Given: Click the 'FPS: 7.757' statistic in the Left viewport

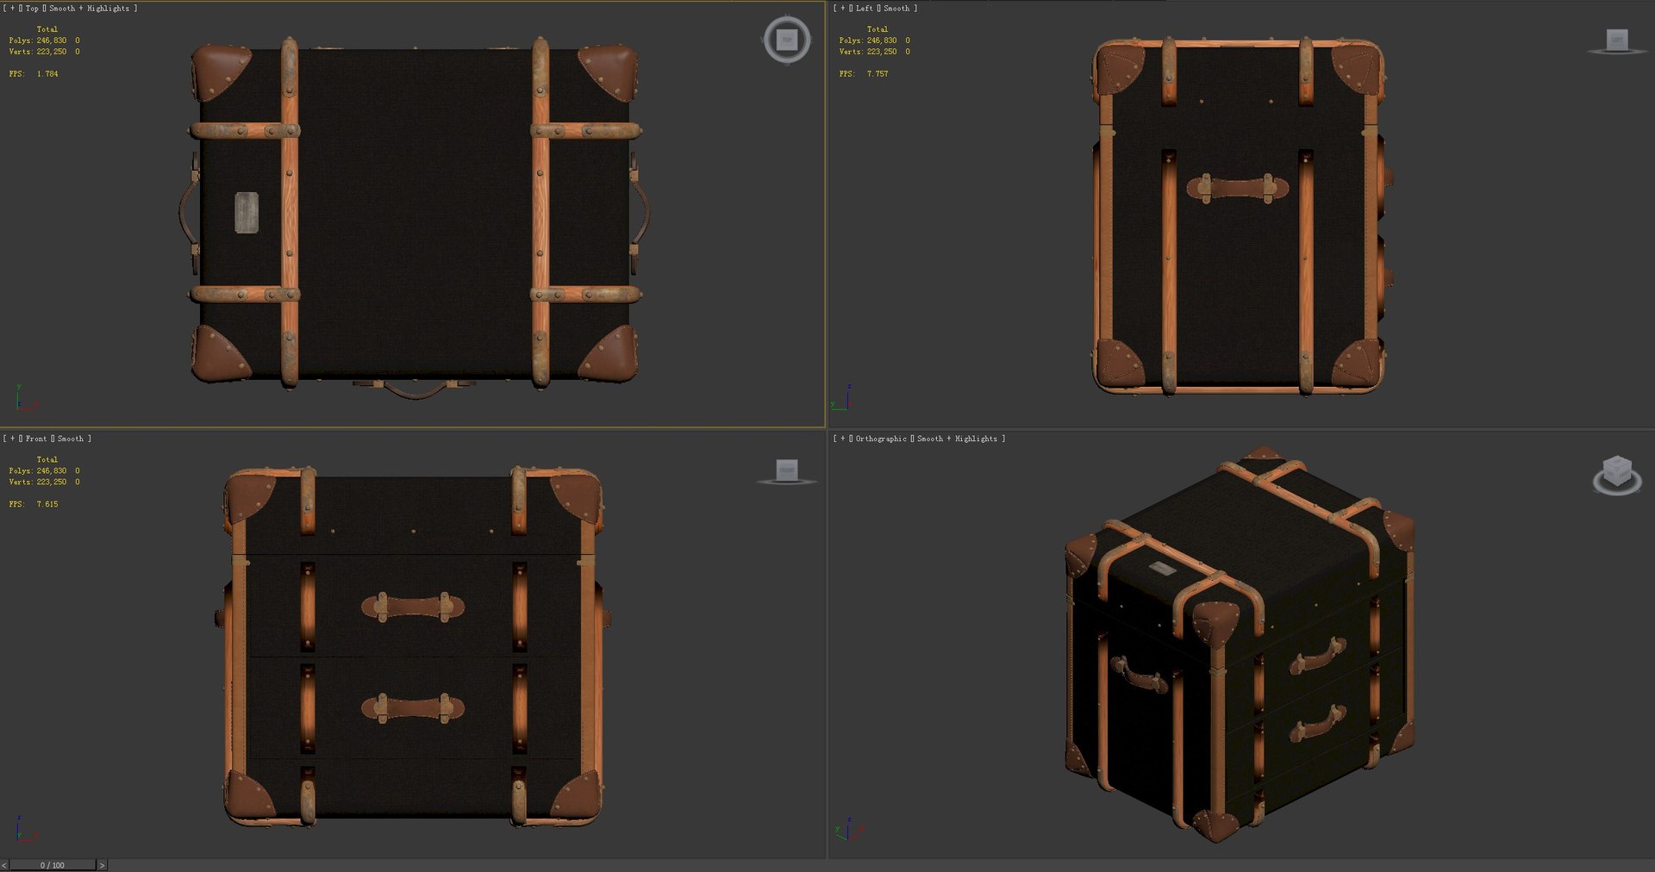Looking at the screenshot, I should [864, 74].
